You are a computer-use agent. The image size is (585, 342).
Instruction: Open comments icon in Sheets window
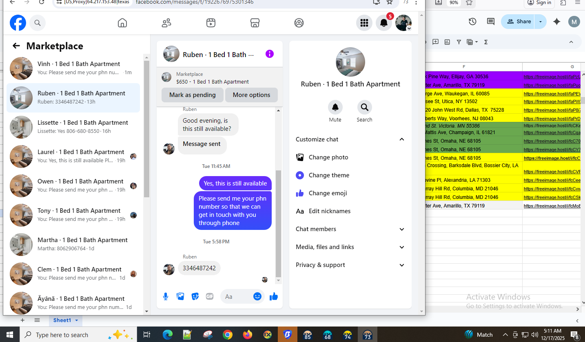tap(491, 22)
